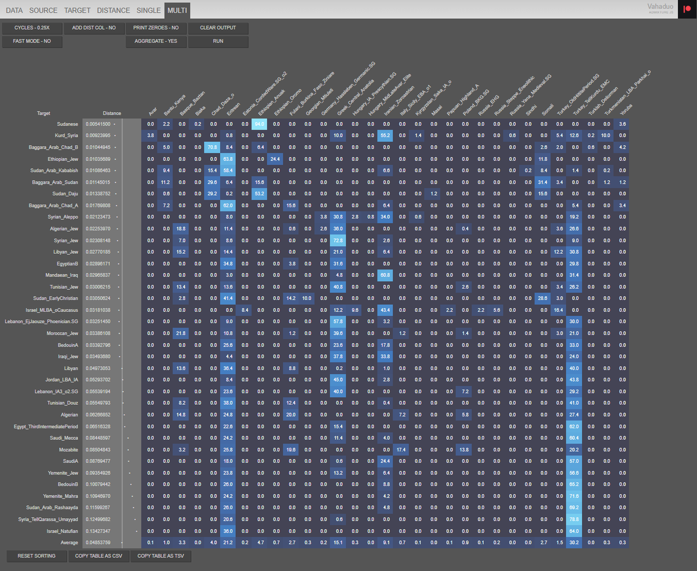Open the SOURCE tab
The image size is (697, 571).
pyautogui.click(x=44, y=10)
